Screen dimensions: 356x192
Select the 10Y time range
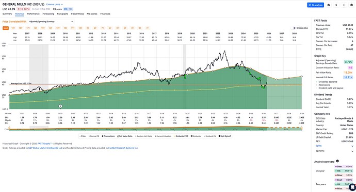point(80,28)
